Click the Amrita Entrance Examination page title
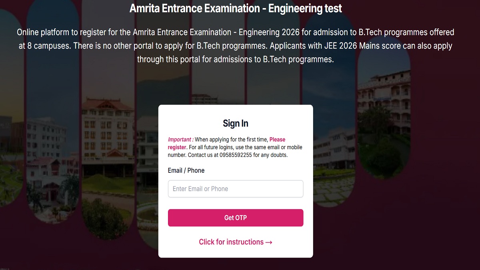 click(236, 8)
